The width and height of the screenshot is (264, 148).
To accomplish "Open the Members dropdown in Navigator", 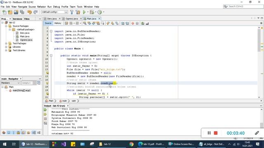I will tap(10, 83).
